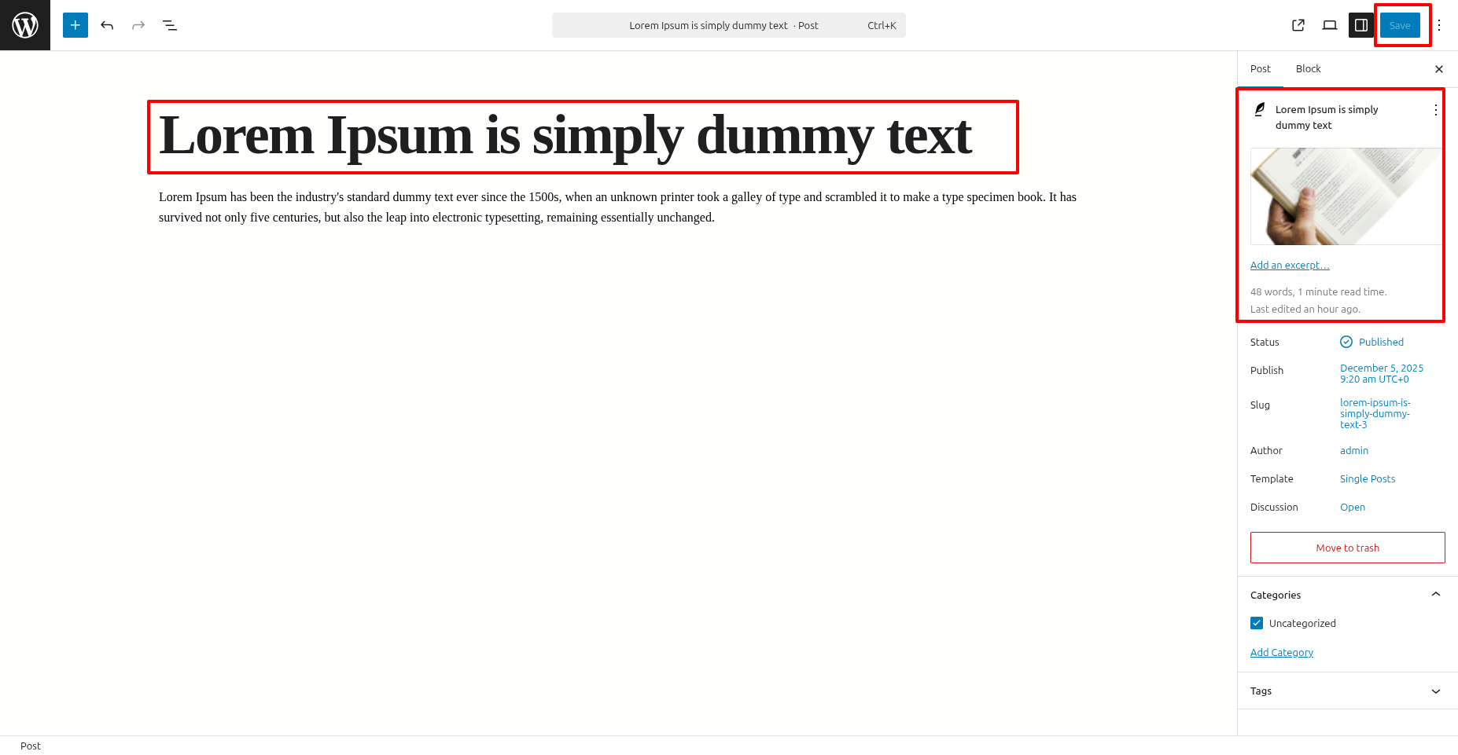The height and width of the screenshot is (755, 1458).
Task: Click the Move to trash button
Action: point(1347,548)
